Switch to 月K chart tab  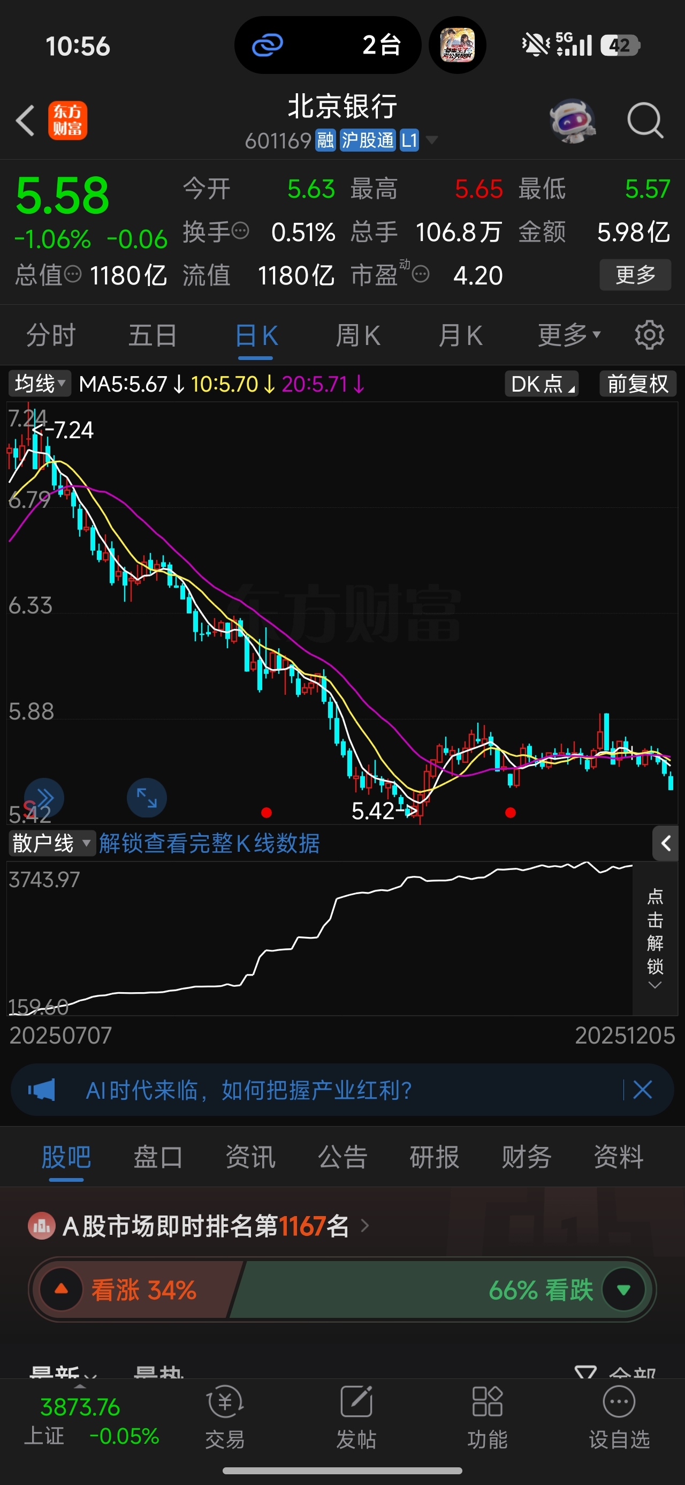tap(460, 335)
